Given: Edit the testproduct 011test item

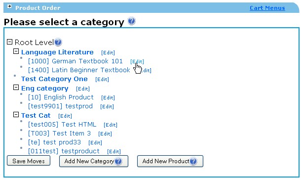Looking at the screenshot, I should [x=114, y=151].
